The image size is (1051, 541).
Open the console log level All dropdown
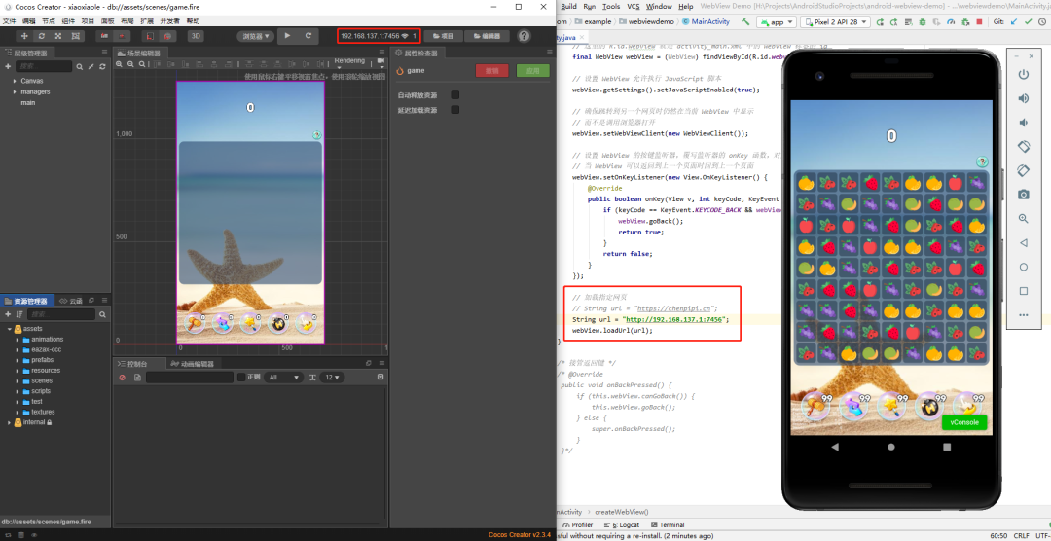pyautogui.click(x=283, y=378)
